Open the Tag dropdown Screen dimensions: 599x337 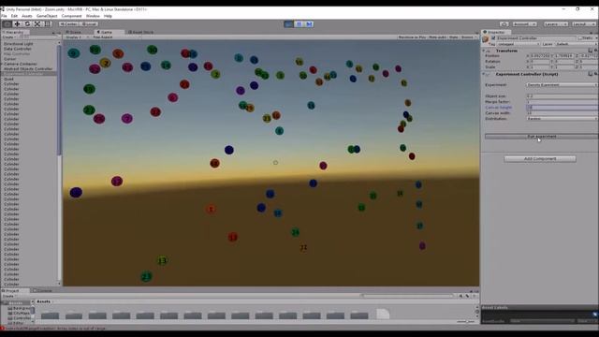coord(518,44)
